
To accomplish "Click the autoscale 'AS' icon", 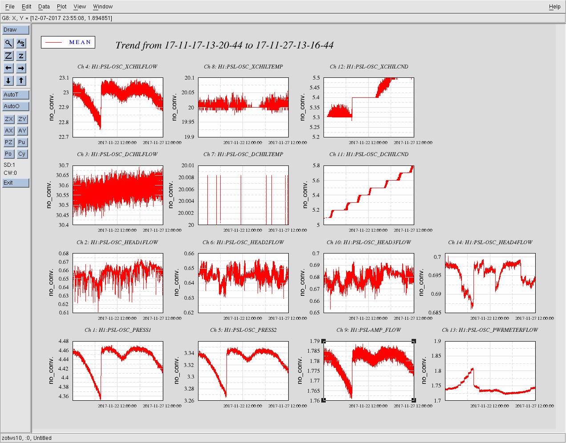I will (21, 43).
